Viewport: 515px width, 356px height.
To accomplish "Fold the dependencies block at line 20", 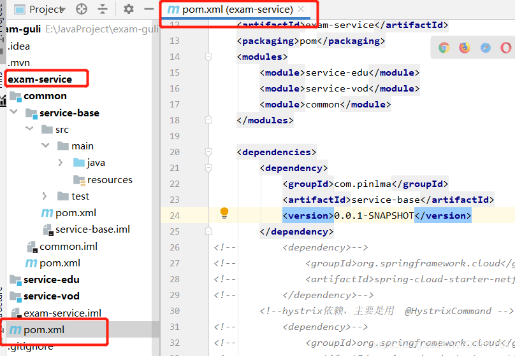I will click(208, 152).
